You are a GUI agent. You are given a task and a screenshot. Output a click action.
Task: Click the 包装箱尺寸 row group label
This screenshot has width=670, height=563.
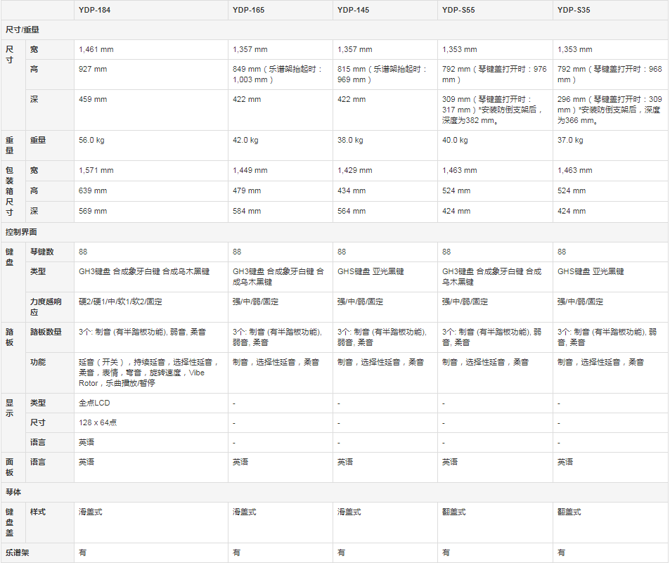(13, 191)
